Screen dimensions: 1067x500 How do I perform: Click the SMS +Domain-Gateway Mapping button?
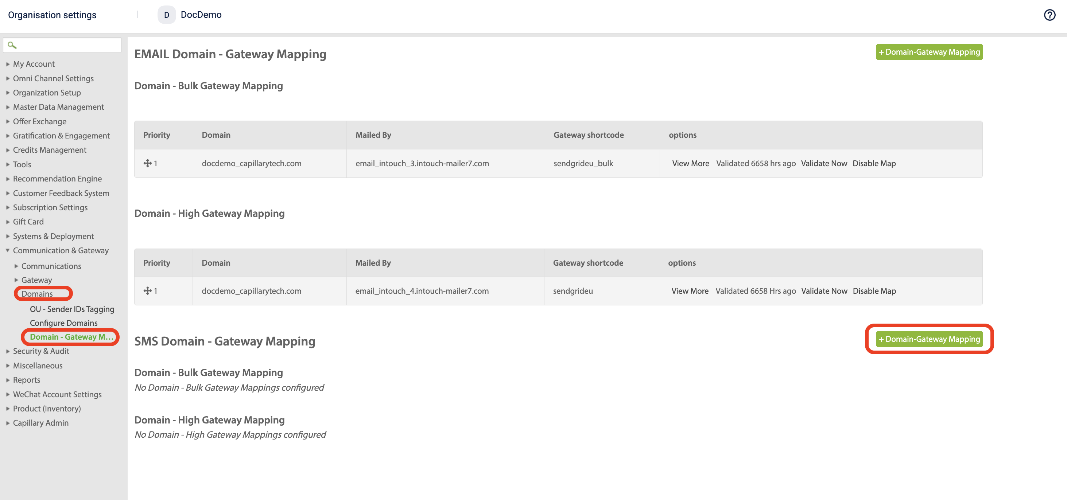click(929, 339)
